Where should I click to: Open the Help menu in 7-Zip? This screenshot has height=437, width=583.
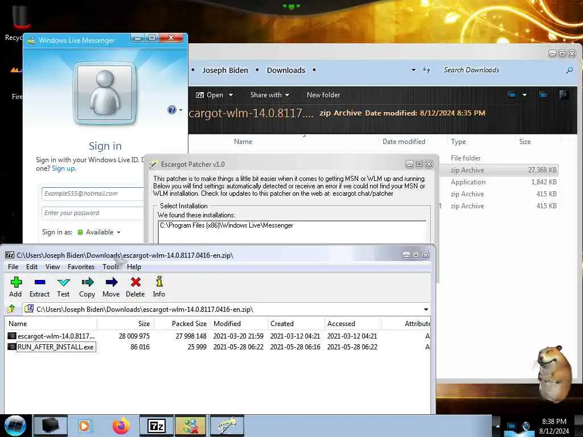(134, 267)
